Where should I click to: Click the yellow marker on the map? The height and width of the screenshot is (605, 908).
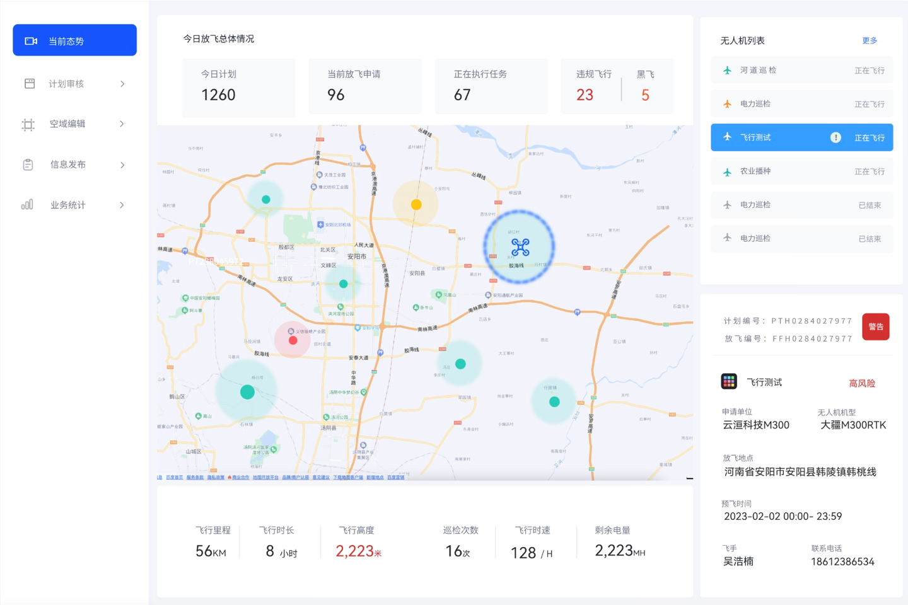pyautogui.click(x=416, y=204)
